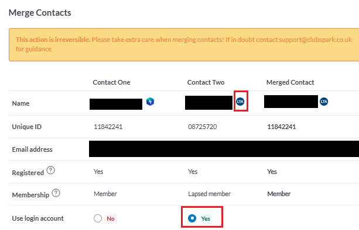This screenshot has width=359, height=230.
Task: Click the Merged Contact column header
Action: (x=290, y=82)
